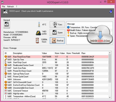This screenshot has height=102, width=116.
Task: Select the Start/Stop Count row
Action: coord(56,62)
